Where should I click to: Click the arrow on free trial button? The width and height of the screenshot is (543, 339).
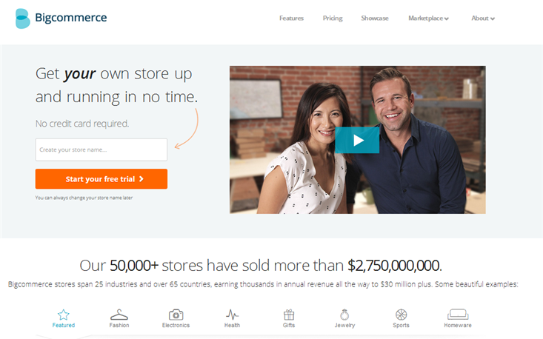coord(141,179)
